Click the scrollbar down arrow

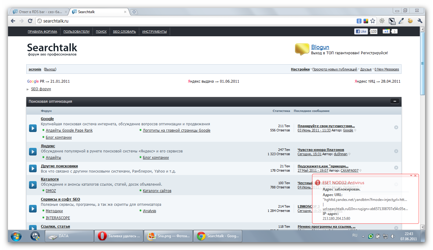coord(423,227)
